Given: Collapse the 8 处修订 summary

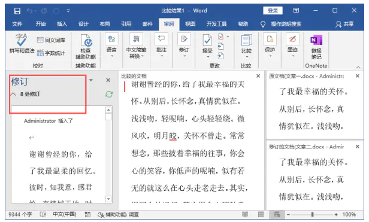Looking at the screenshot, I should pyautogui.click(x=13, y=94).
